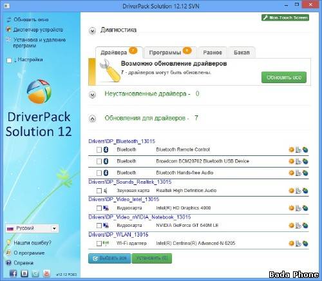The height and width of the screenshot is (281, 322).
Task: Click the DriverPack Solution logo
Action: (39, 92)
